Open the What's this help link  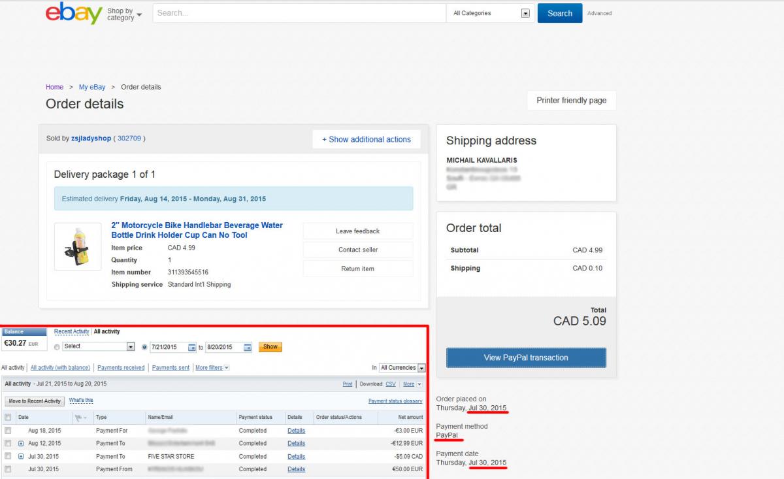[x=81, y=401]
